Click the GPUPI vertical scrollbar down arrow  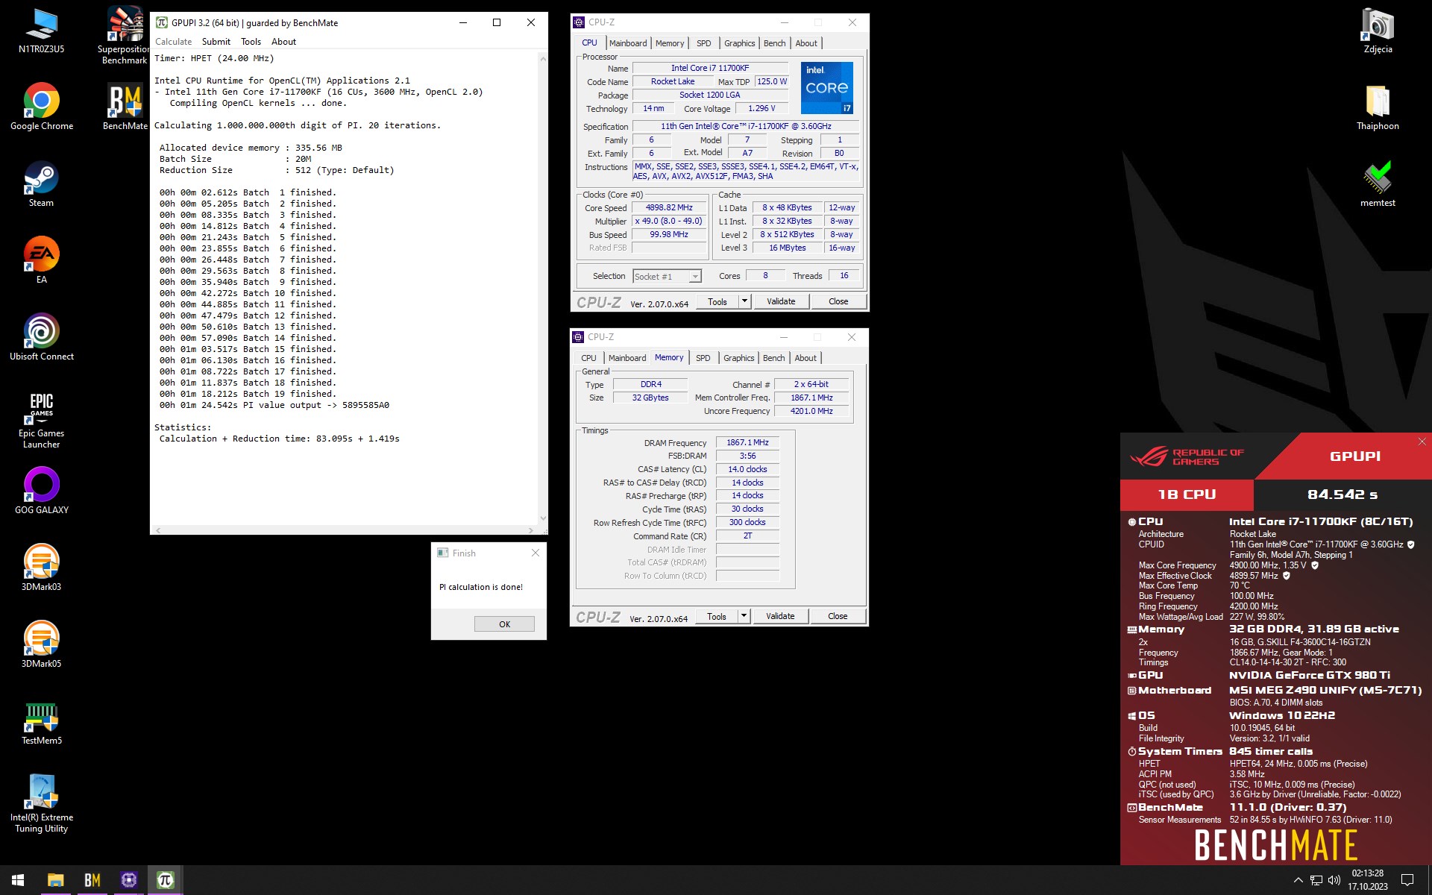tap(542, 518)
